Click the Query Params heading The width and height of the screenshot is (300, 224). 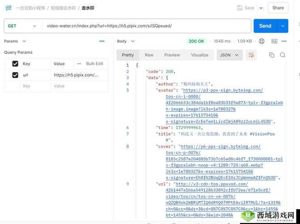pos(18,52)
